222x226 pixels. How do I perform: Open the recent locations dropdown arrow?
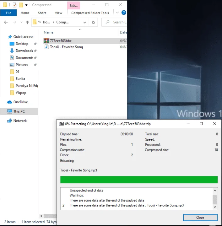tap(21, 22)
